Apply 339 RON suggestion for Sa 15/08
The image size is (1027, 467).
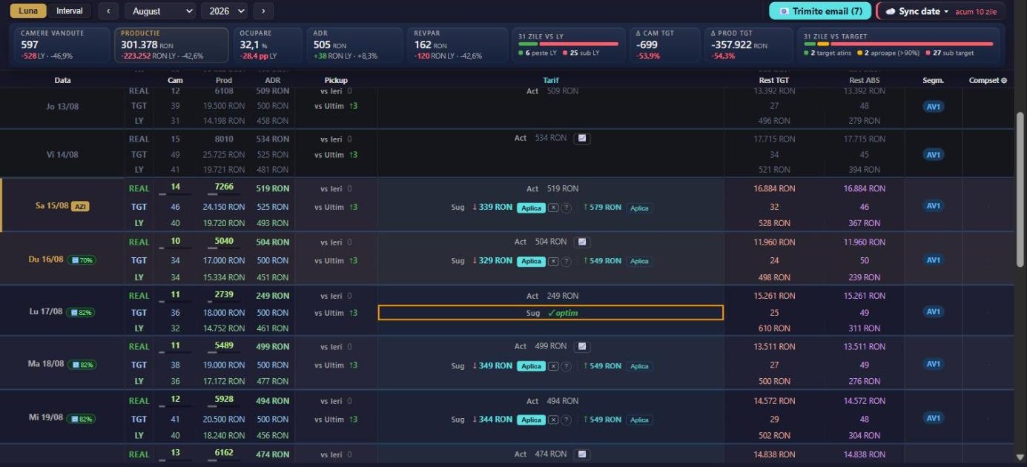click(531, 208)
